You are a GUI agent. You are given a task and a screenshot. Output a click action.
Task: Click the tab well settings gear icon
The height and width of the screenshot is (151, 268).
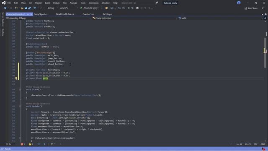266,14
